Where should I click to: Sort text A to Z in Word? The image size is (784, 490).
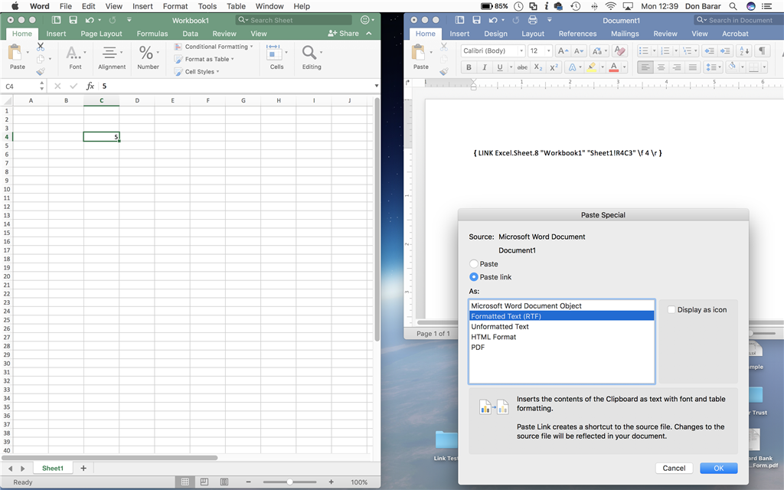[744, 51]
